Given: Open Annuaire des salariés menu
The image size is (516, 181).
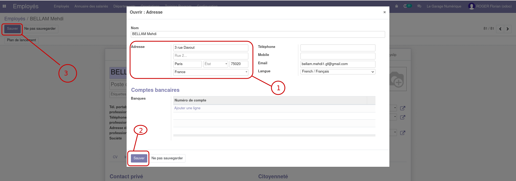Looking at the screenshot, I should point(91,6).
